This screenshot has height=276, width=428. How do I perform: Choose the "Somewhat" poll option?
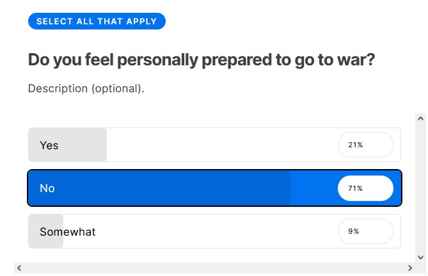click(x=67, y=232)
